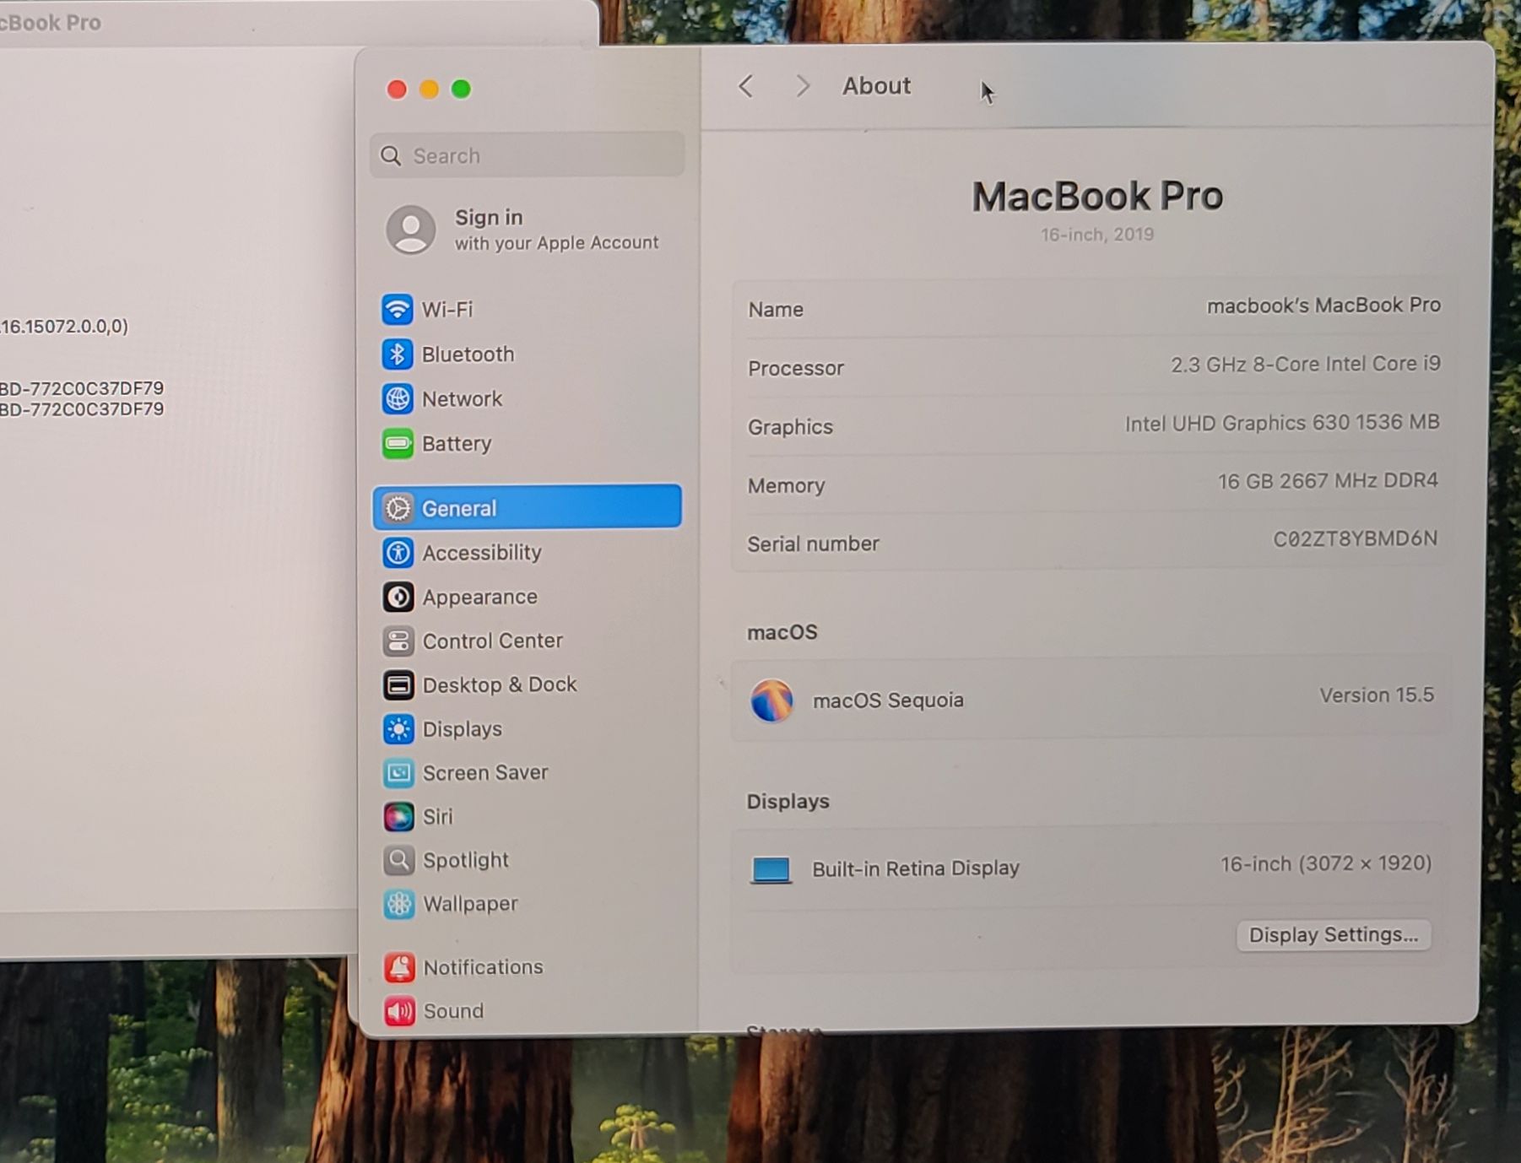
Task: Open Bluetooth settings from sidebar
Action: tap(467, 354)
